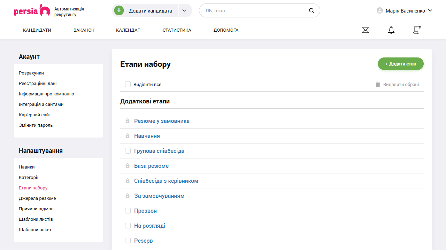446x250 pixels.
Task: Open the scroll document icon in navbar
Action: [417, 30]
